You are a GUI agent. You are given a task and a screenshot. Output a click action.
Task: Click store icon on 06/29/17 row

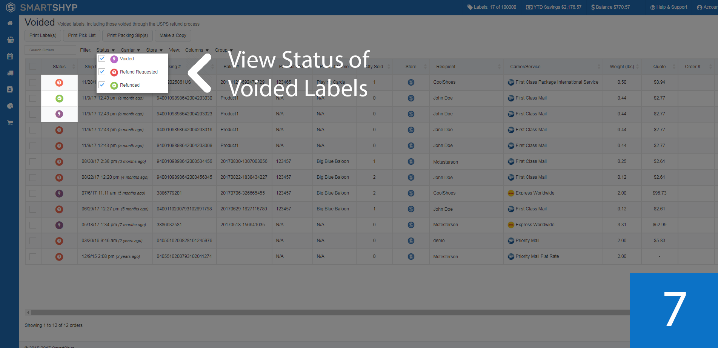411,209
